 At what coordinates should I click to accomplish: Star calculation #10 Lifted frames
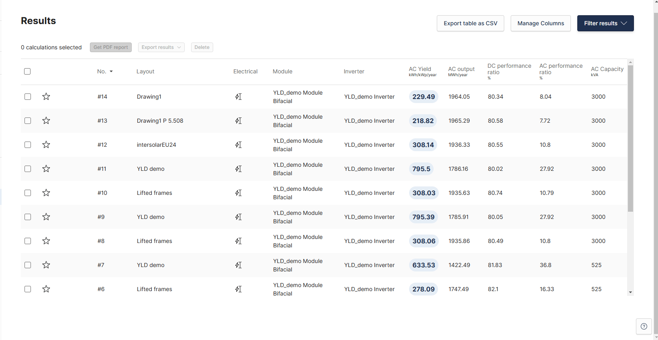click(x=46, y=193)
